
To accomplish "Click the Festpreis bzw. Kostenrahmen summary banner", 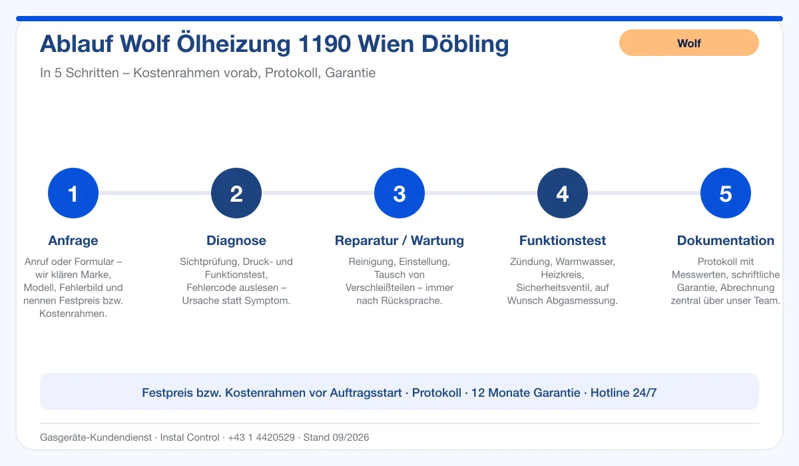I will point(400,392).
